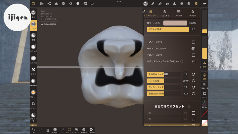
Task: Toggle マスク visibility in bottom bar
Action: 77,130
